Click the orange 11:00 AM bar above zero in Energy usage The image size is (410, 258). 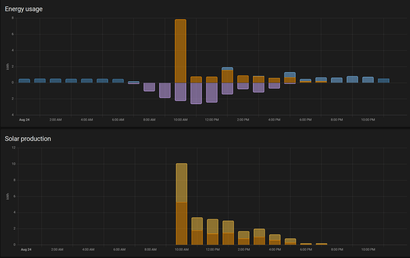196,80
